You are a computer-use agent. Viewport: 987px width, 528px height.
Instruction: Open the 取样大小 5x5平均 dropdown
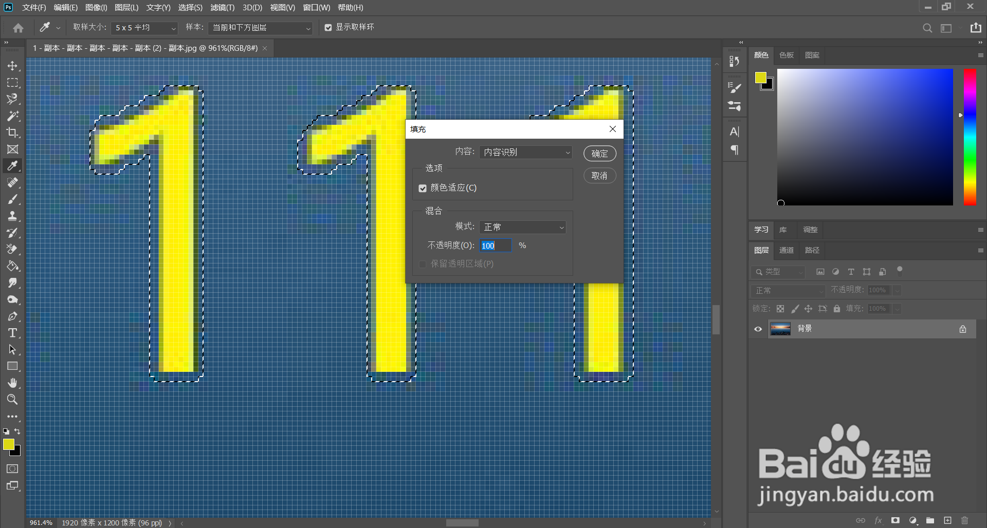pyautogui.click(x=144, y=28)
